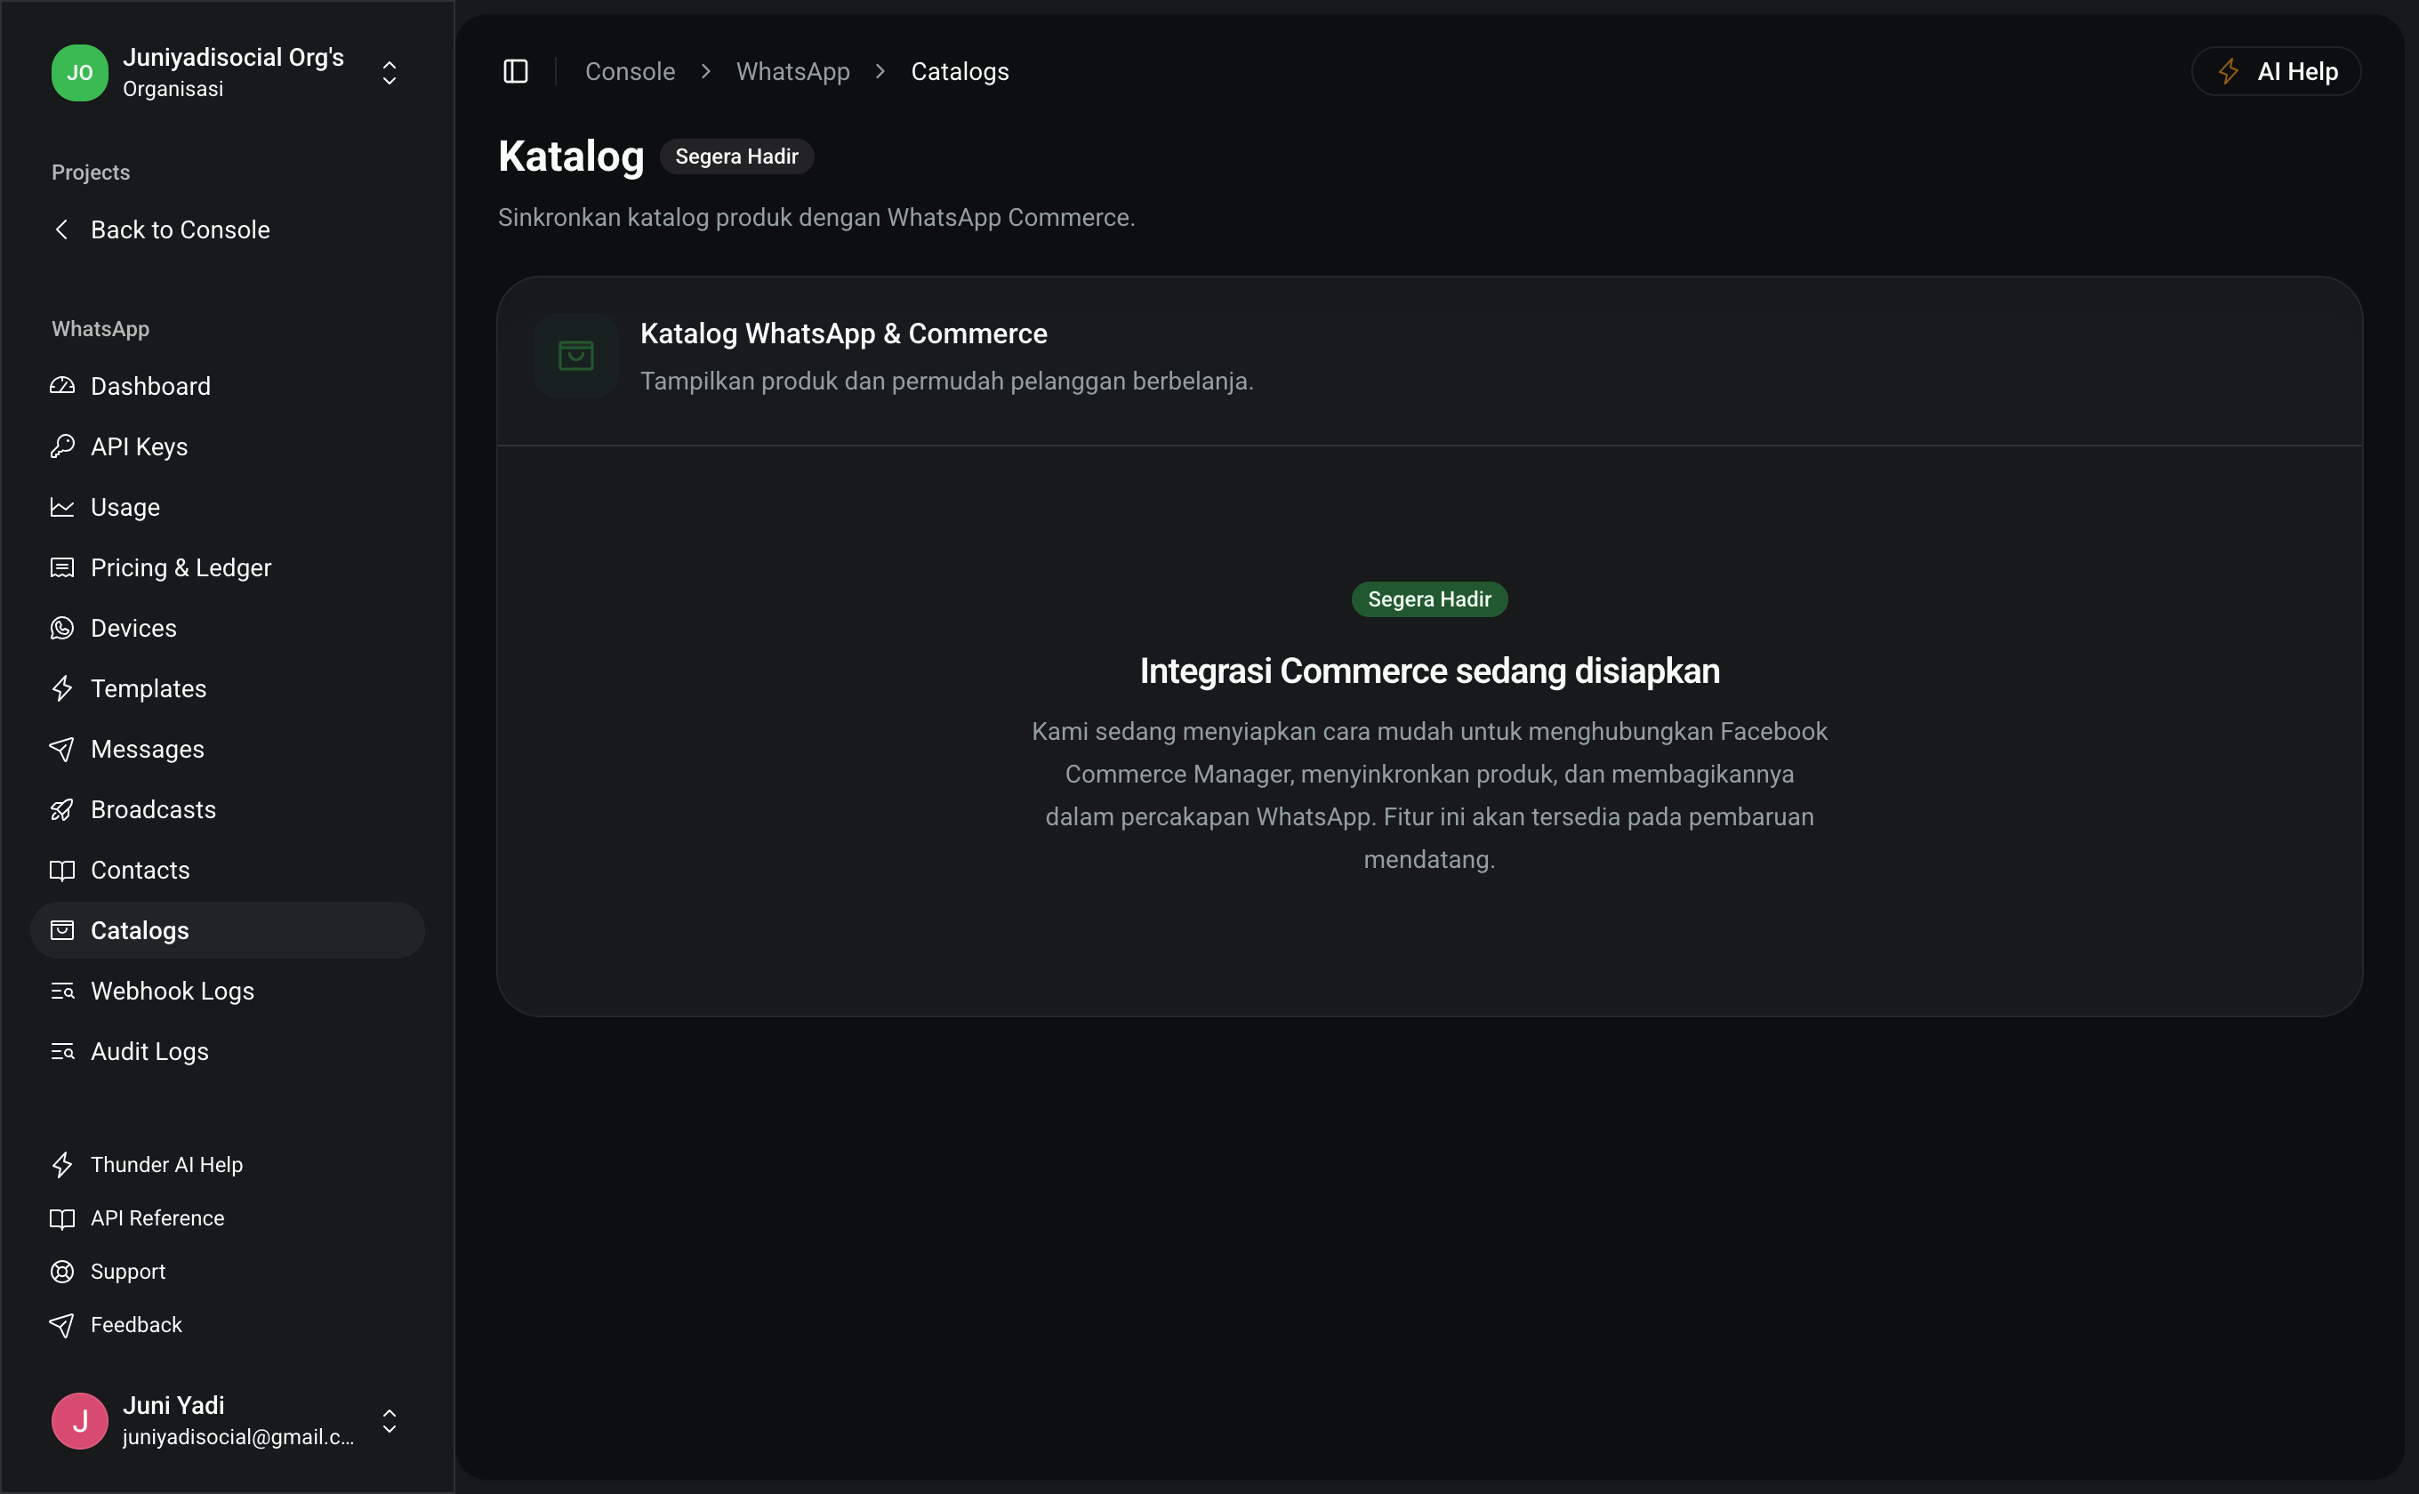This screenshot has height=1494, width=2419.
Task: Click the Contacts book icon
Action: 62,871
